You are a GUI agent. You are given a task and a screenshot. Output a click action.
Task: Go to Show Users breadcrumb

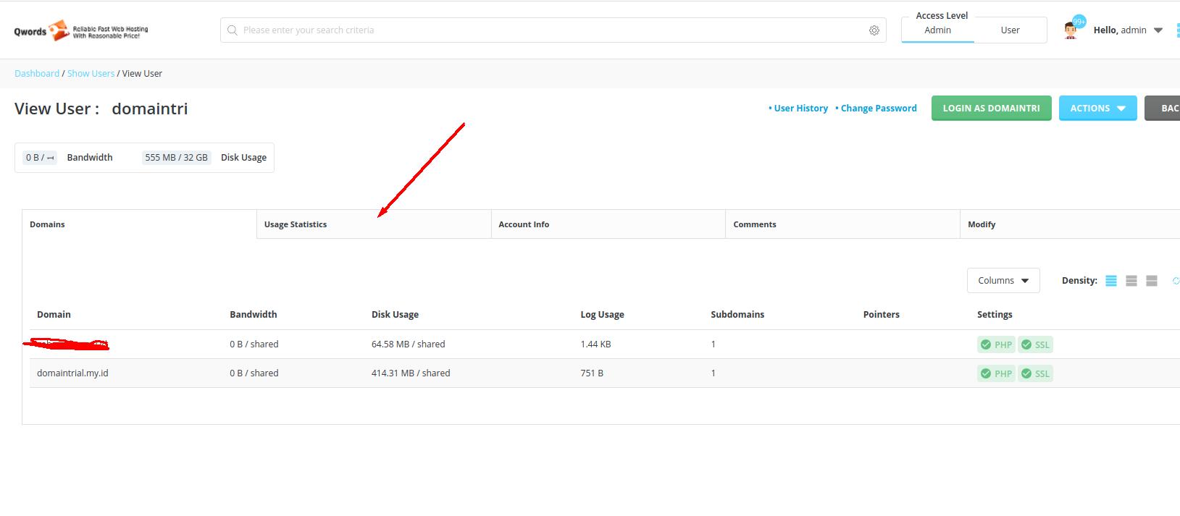coord(91,73)
